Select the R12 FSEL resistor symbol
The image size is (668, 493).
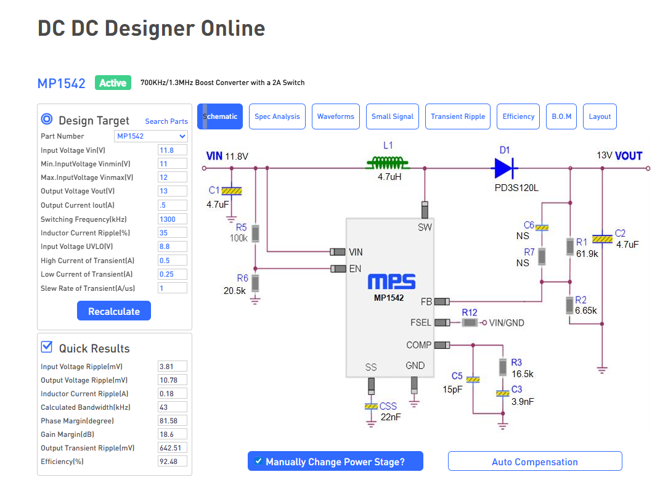point(470,322)
